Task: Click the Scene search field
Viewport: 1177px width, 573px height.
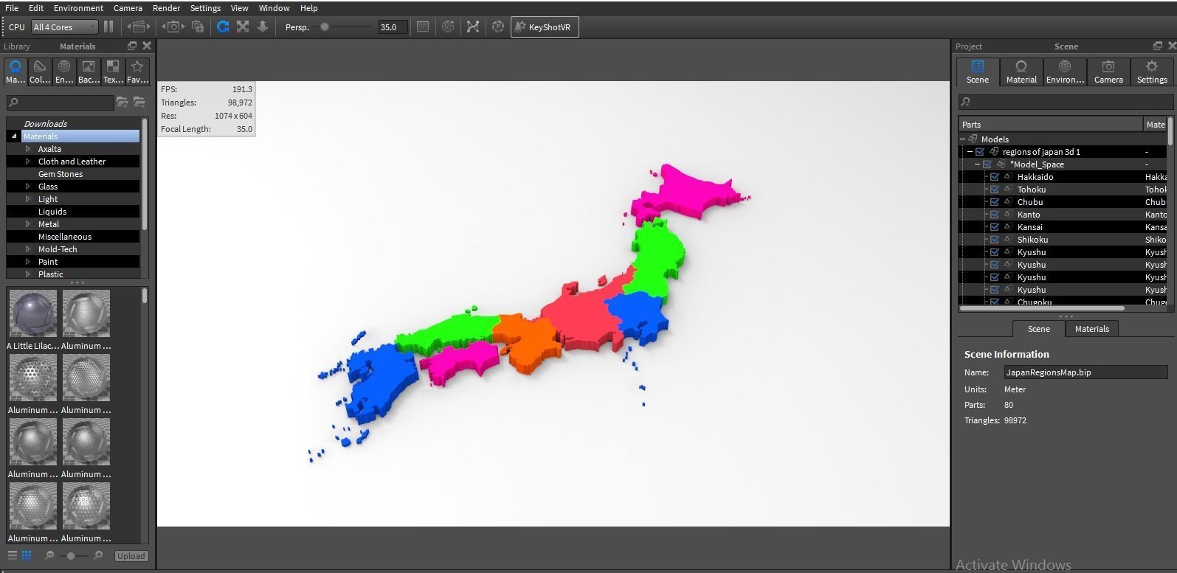Action: pyautogui.click(x=1066, y=102)
